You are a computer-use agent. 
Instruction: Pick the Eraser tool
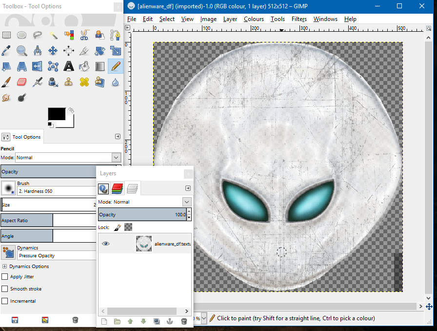point(22,82)
